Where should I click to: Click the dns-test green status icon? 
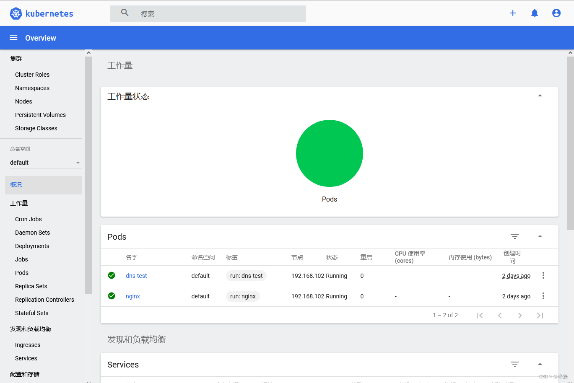pos(112,275)
